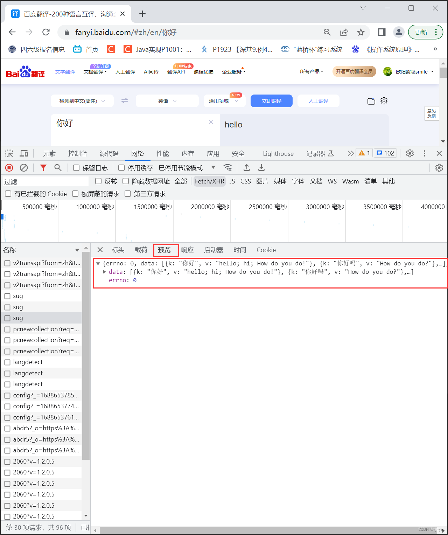Image resolution: width=448 pixels, height=535 pixels.
Task: Tick checkbox beside the highlighted sug request
Action: (x=7, y=318)
